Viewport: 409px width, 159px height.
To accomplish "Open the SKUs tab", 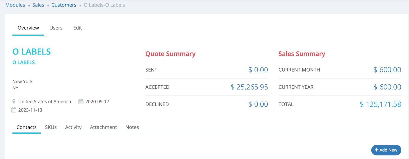I will click(51, 127).
